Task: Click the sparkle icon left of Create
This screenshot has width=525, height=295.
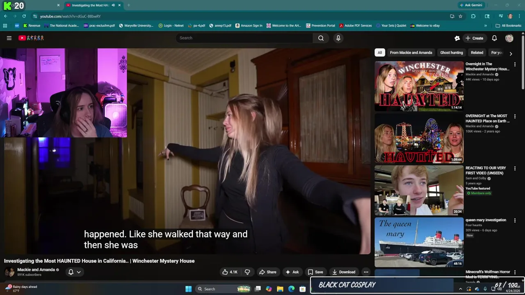Action: click(457, 38)
